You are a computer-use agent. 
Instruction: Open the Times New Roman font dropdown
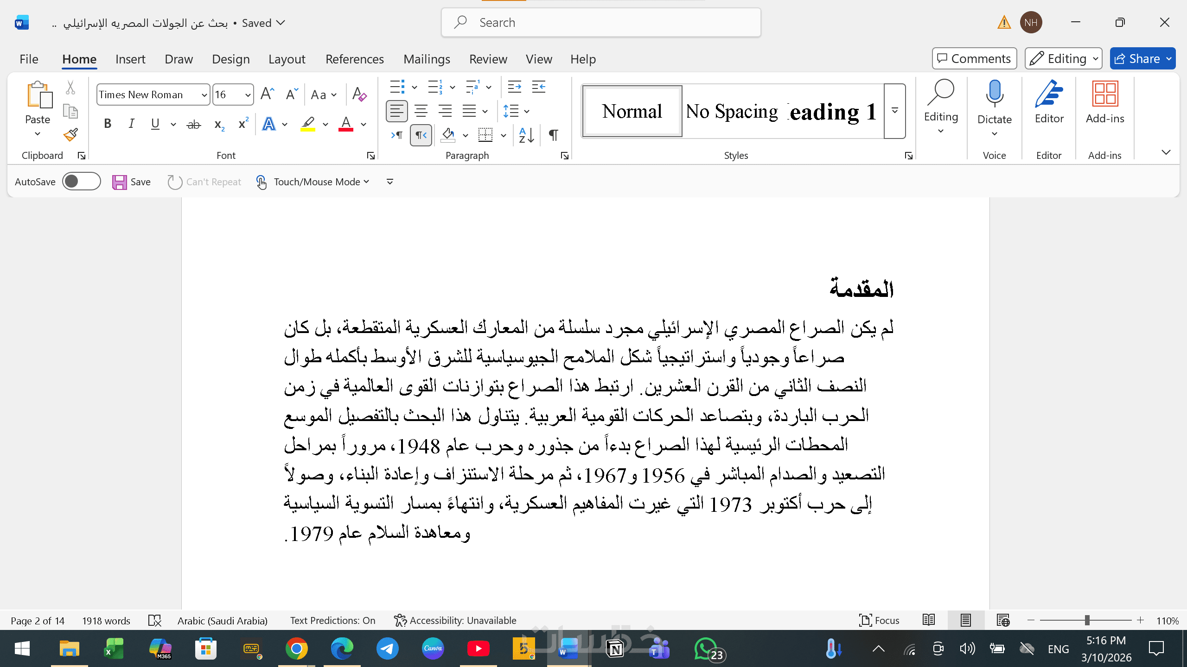click(x=204, y=95)
